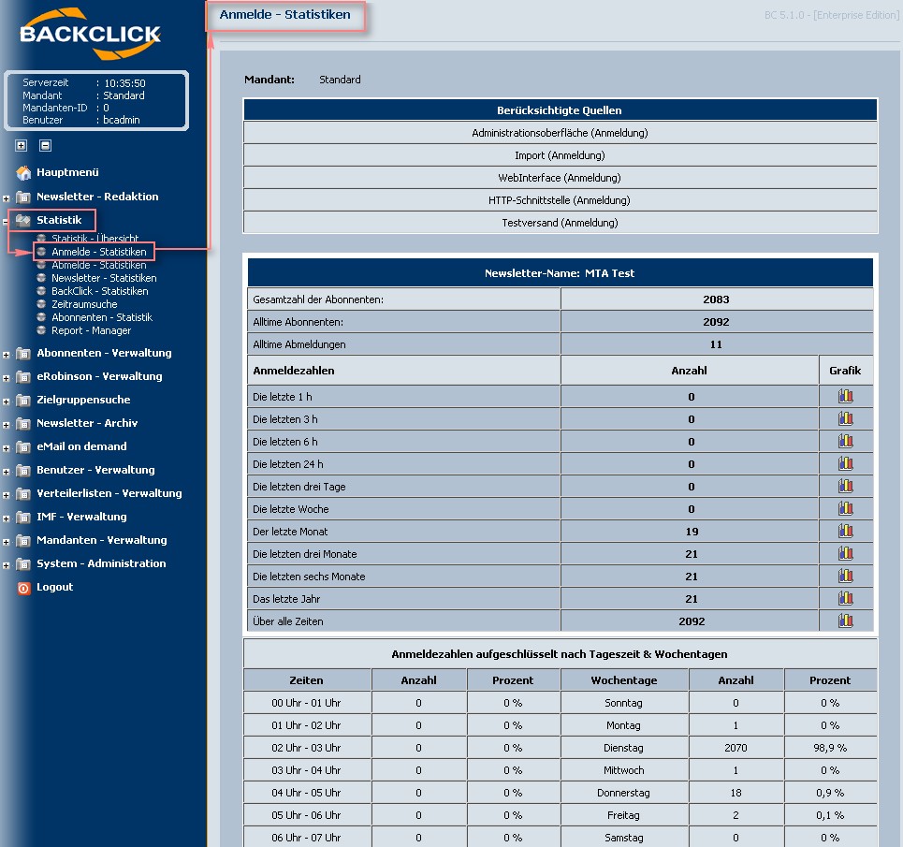This screenshot has height=847, width=903.
Task: Collapse the Statistik tree node
Action: (x=6, y=222)
